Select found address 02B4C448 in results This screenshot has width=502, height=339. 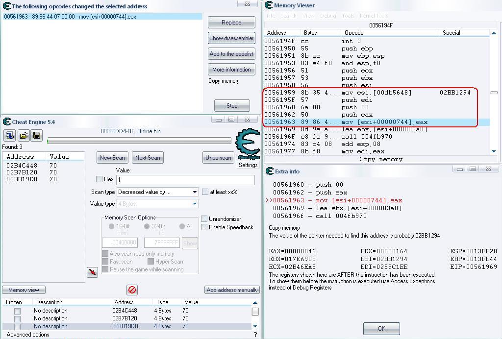pos(43,166)
